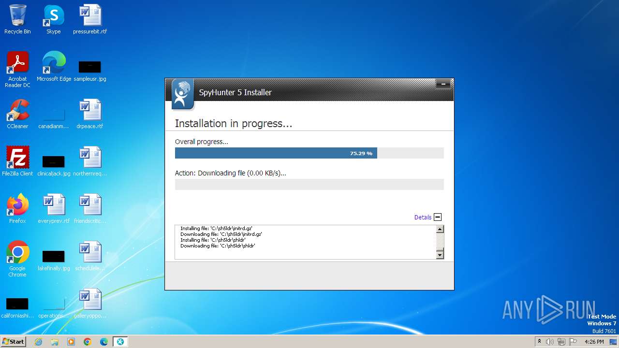Collapse the Details log with minus box
This screenshot has width=619, height=348.
pos(438,217)
